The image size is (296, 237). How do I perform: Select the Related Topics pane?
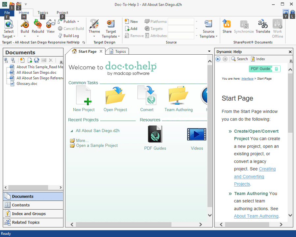tap(33, 223)
